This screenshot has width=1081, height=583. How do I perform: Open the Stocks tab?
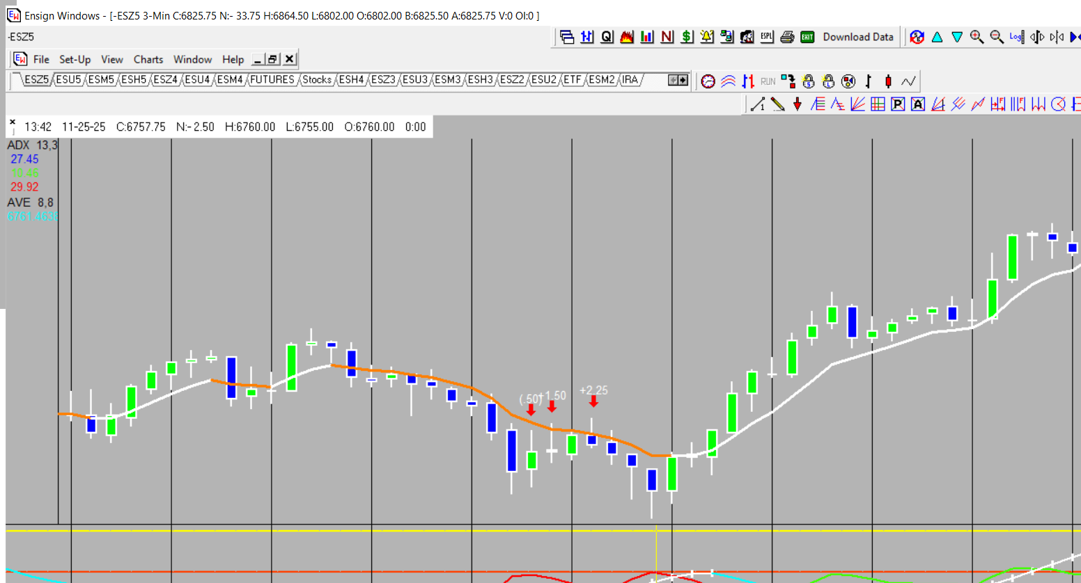pyautogui.click(x=316, y=79)
